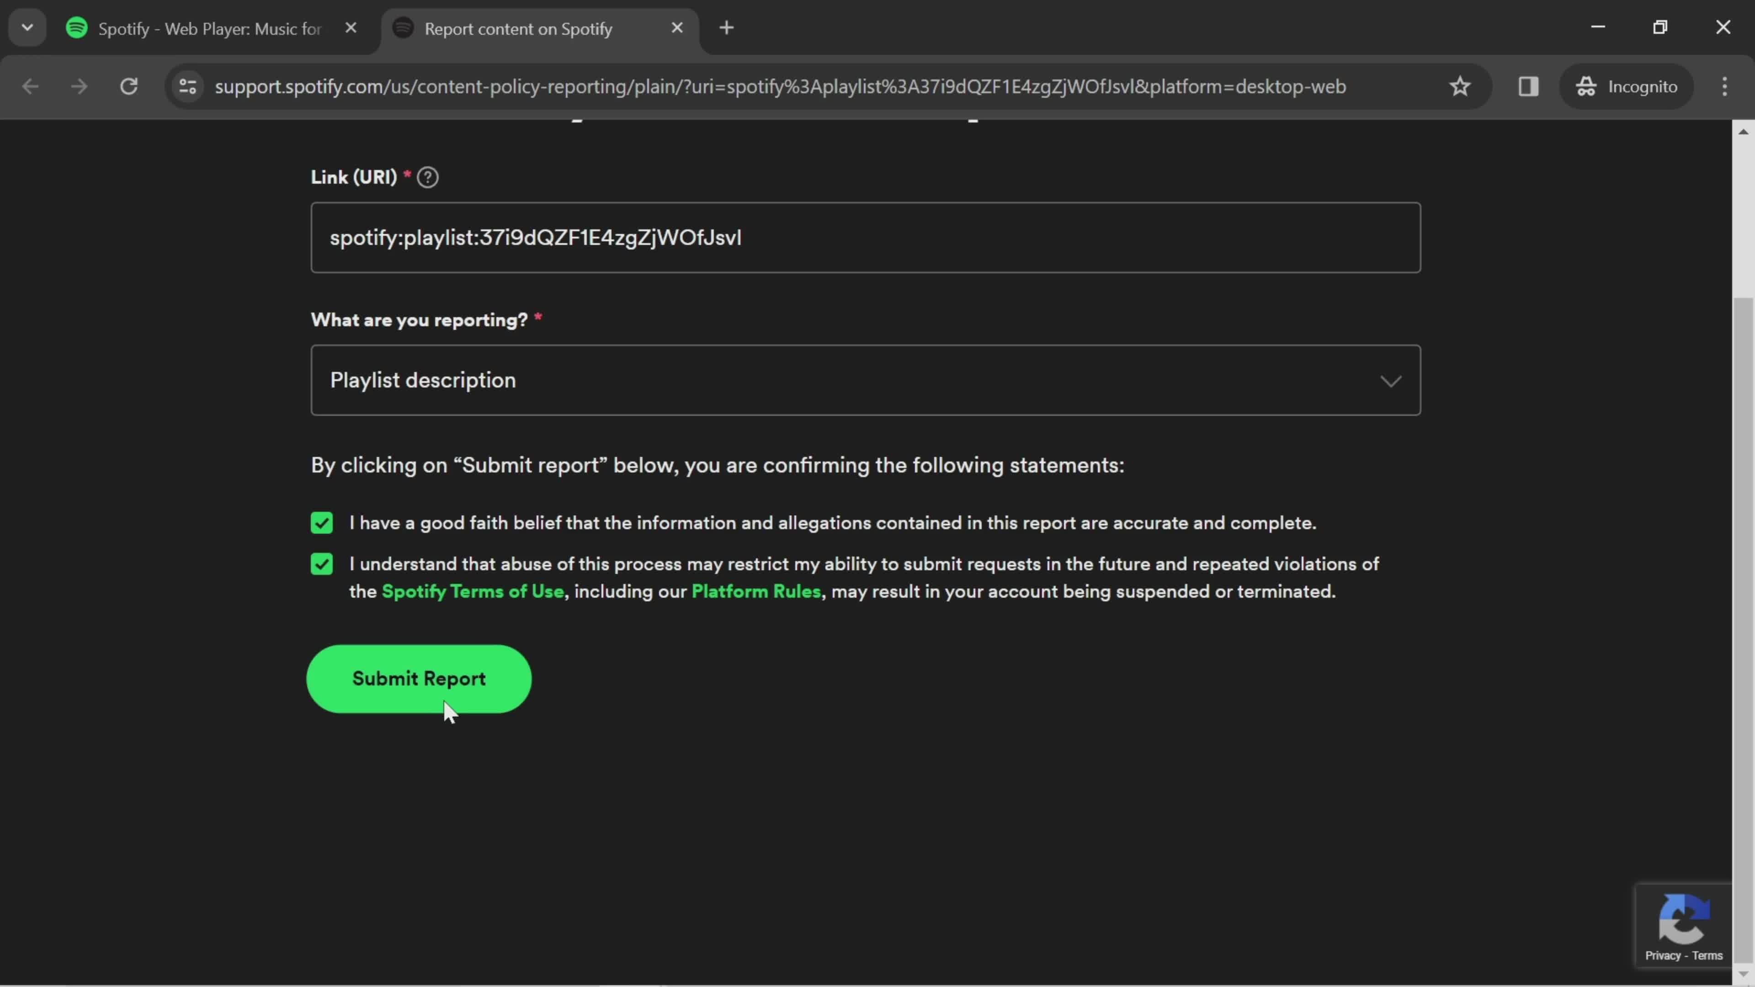Click the Spotify favicon on first tab

(77, 28)
